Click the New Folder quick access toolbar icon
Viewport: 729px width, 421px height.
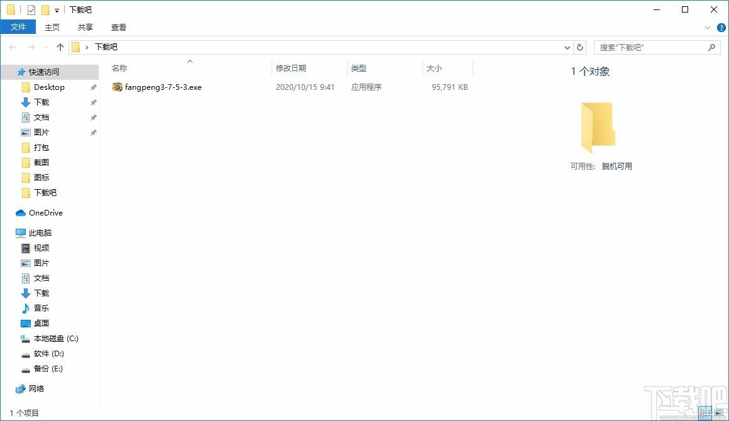[45, 10]
